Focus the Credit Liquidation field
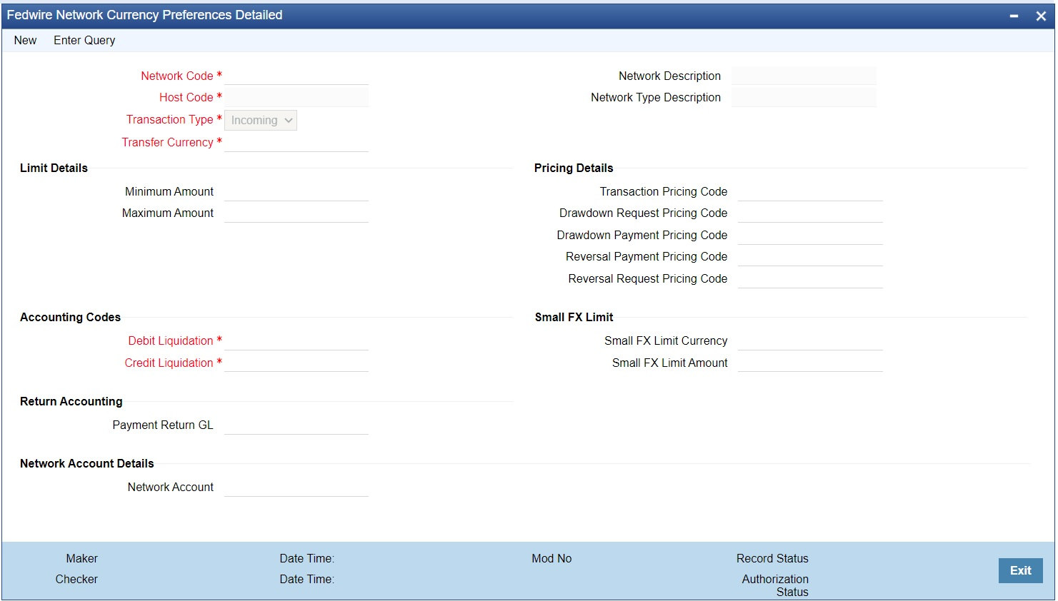 [x=296, y=363]
